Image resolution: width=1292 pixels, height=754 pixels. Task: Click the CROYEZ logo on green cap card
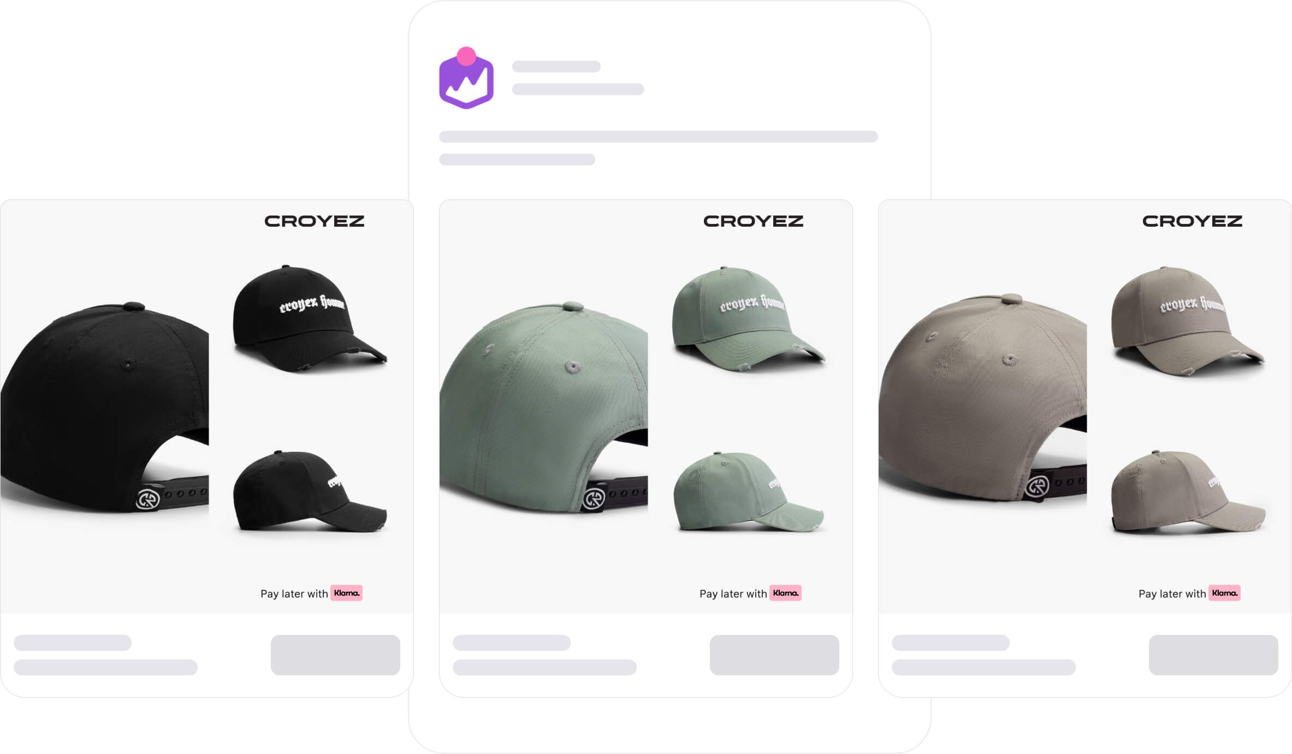coord(753,221)
